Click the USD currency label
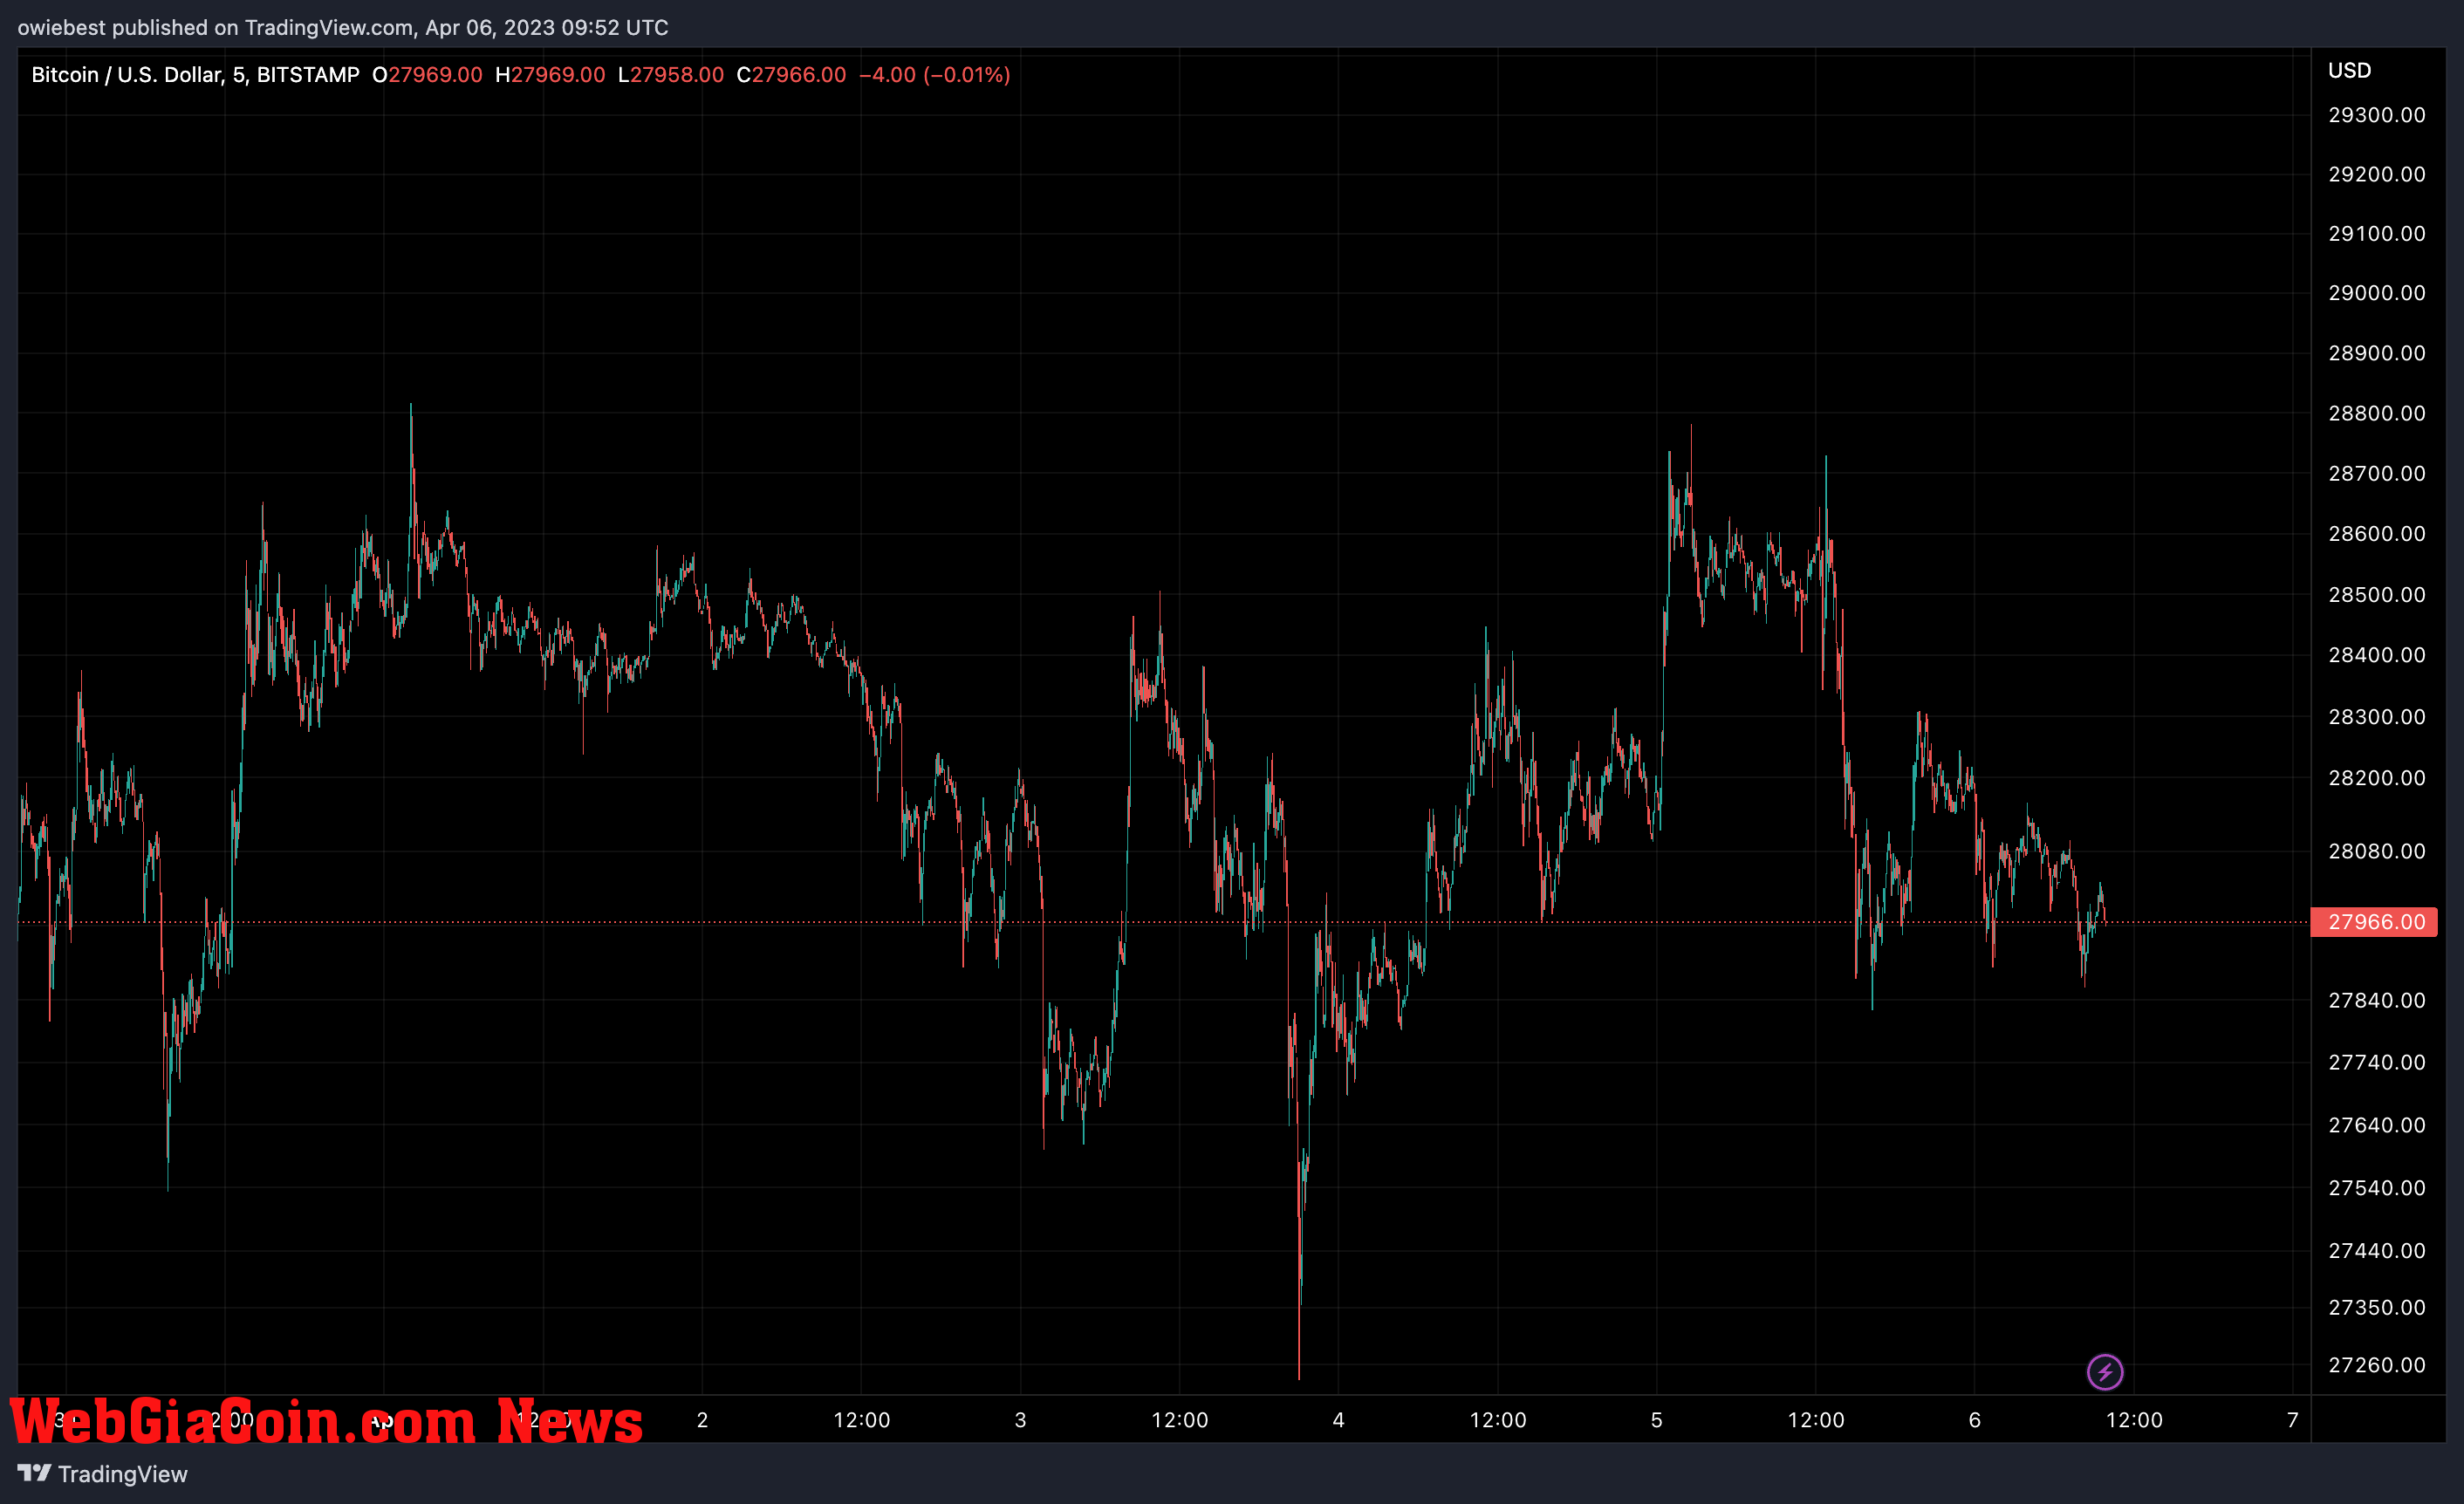Image resolution: width=2464 pixels, height=1504 pixels. [2349, 71]
